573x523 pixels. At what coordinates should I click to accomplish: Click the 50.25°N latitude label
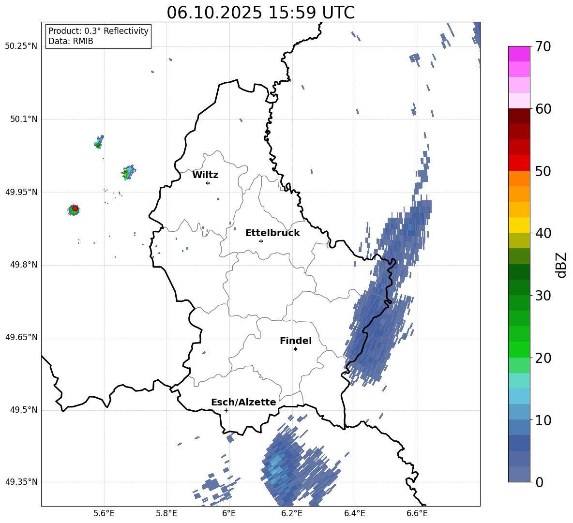[21, 46]
